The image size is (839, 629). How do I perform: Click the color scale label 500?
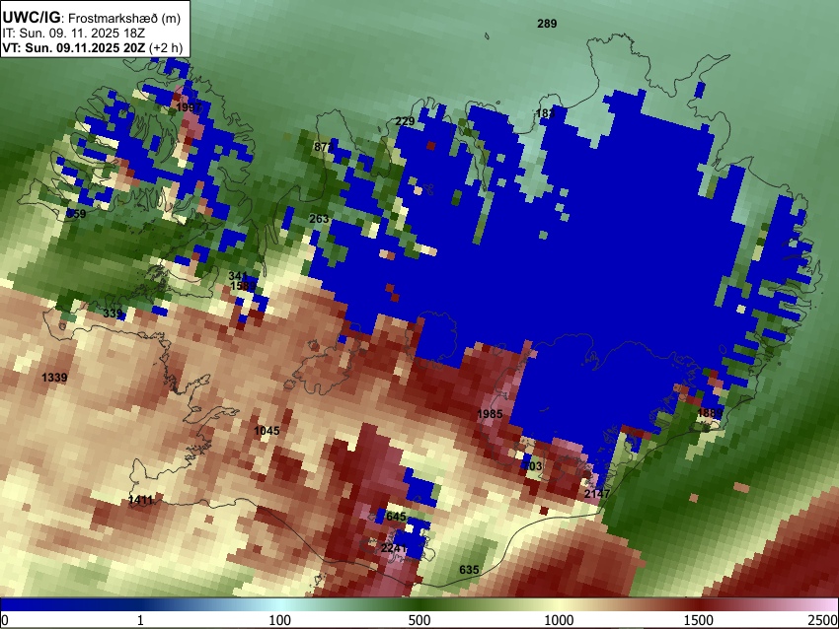click(x=419, y=620)
